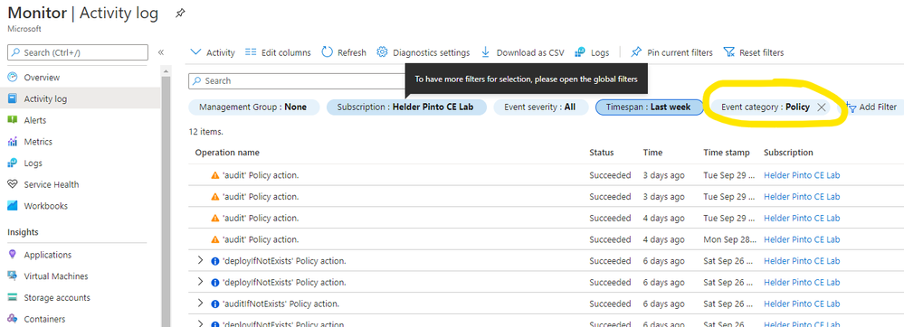904x327 pixels.
Task: Open Diagnostics settings
Action: [x=423, y=52]
